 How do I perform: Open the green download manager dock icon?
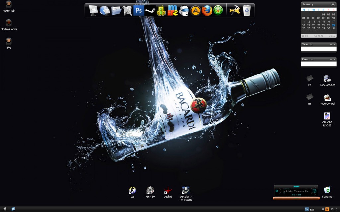pyautogui.click(x=218, y=10)
